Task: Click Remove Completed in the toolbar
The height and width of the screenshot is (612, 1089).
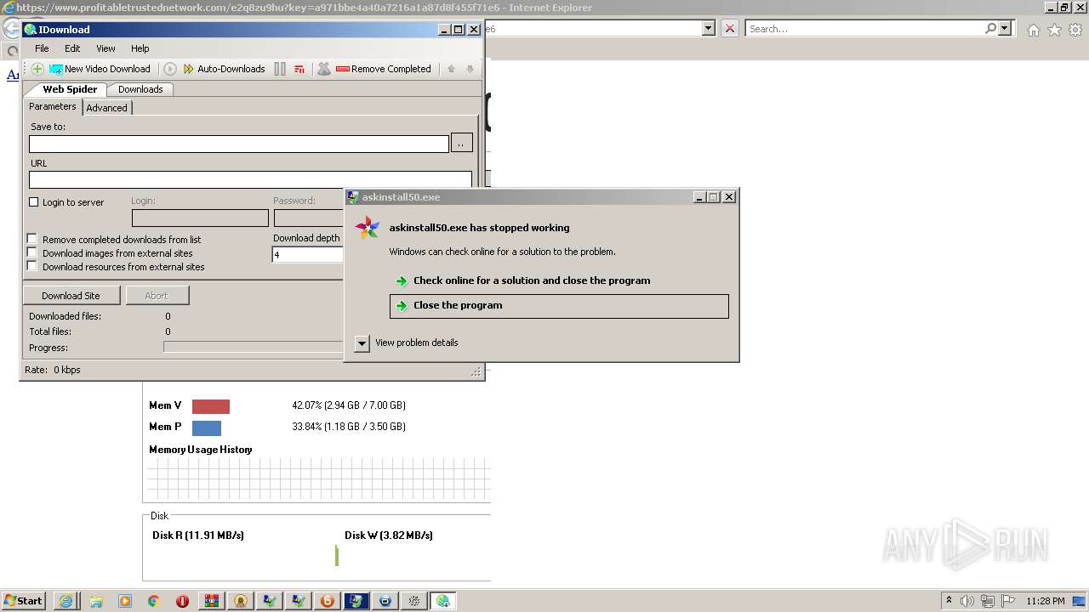Action: tap(384, 69)
